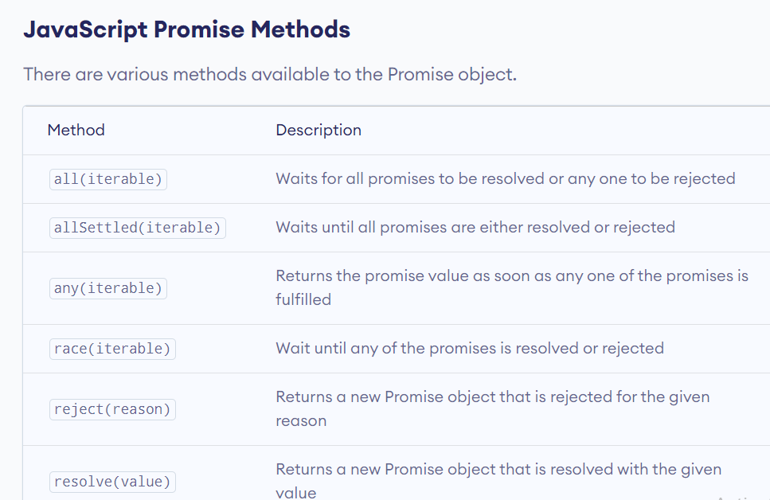This screenshot has height=500, width=770.
Task: Click the Description column header
Action: (319, 130)
